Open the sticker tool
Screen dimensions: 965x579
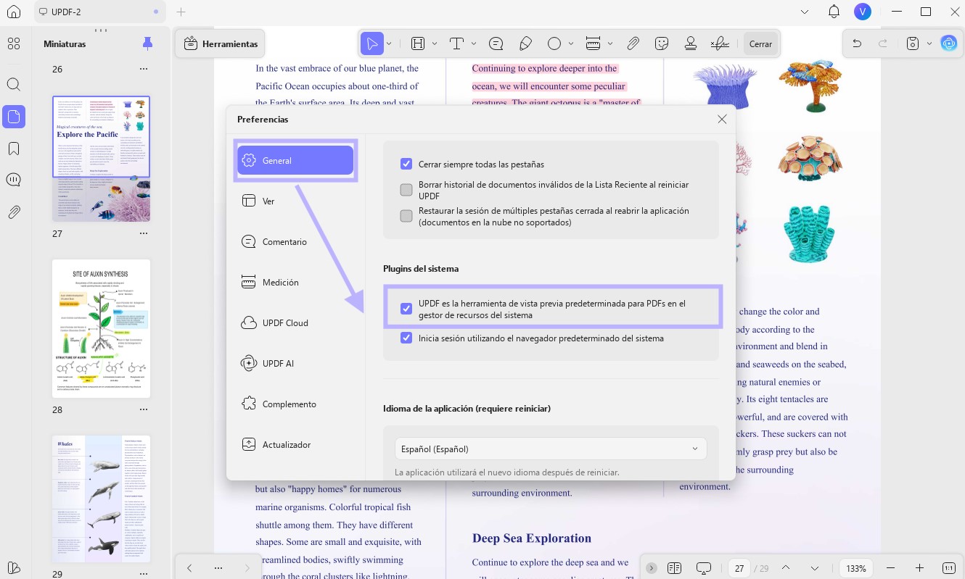(662, 43)
